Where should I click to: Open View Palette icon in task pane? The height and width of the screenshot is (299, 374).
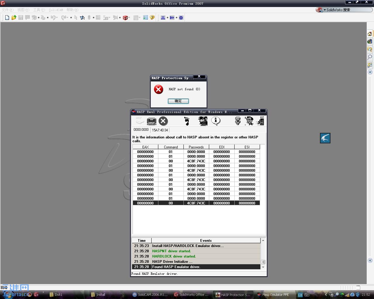[x=370, y=65]
